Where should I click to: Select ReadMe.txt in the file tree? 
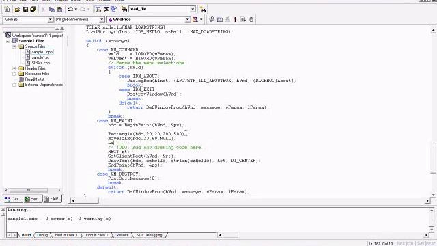click(35, 79)
